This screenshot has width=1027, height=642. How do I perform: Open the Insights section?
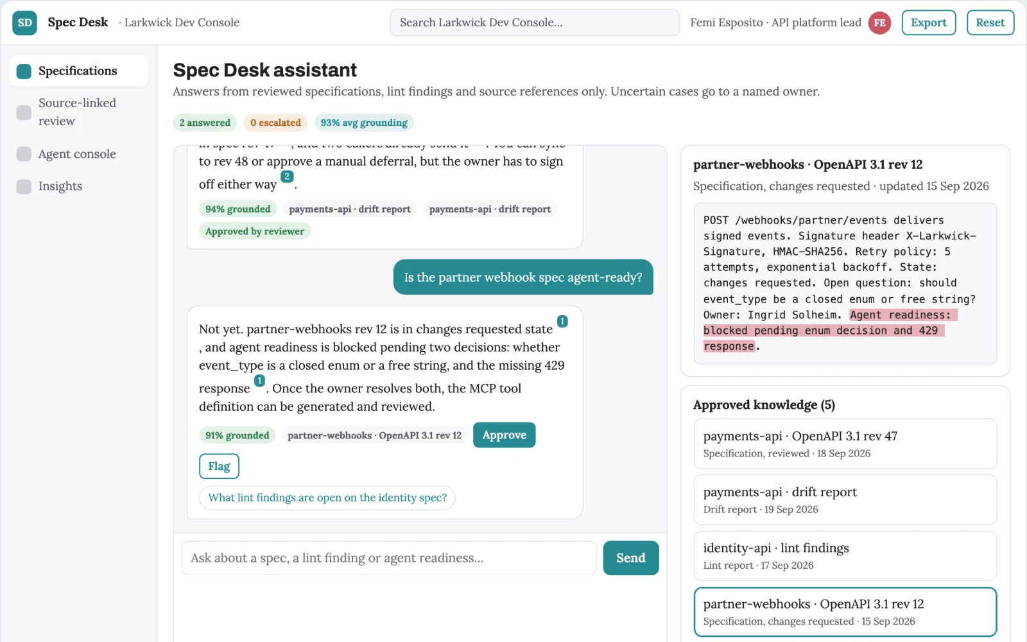point(78,186)
